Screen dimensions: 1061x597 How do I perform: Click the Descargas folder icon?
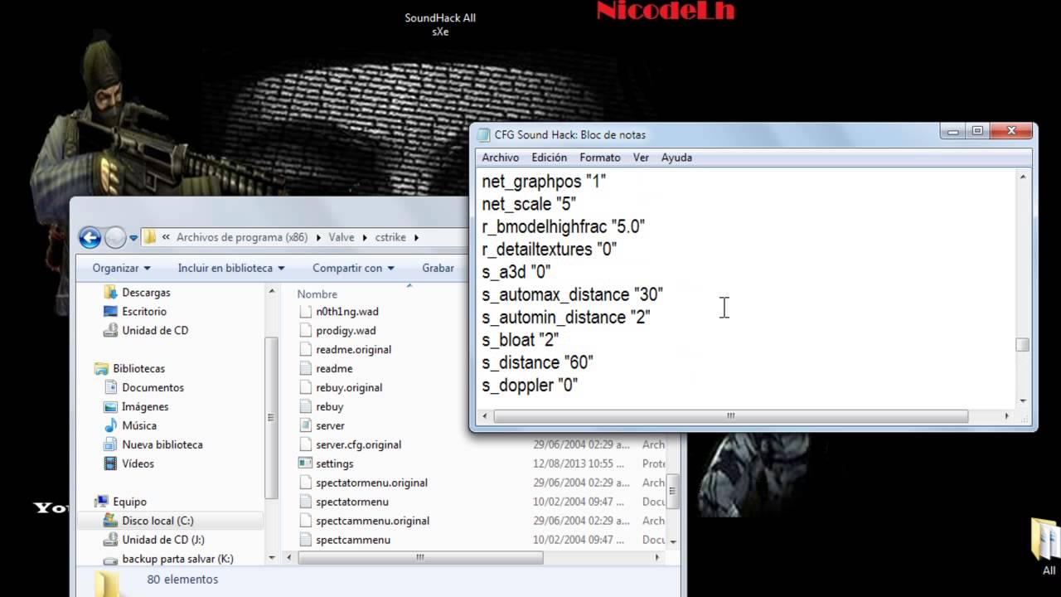(110, 292)
